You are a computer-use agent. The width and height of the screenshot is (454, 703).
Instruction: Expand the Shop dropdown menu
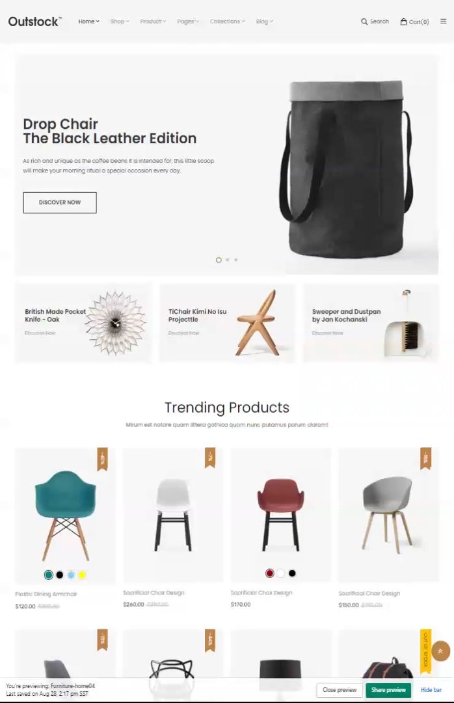tap(120, 21)
